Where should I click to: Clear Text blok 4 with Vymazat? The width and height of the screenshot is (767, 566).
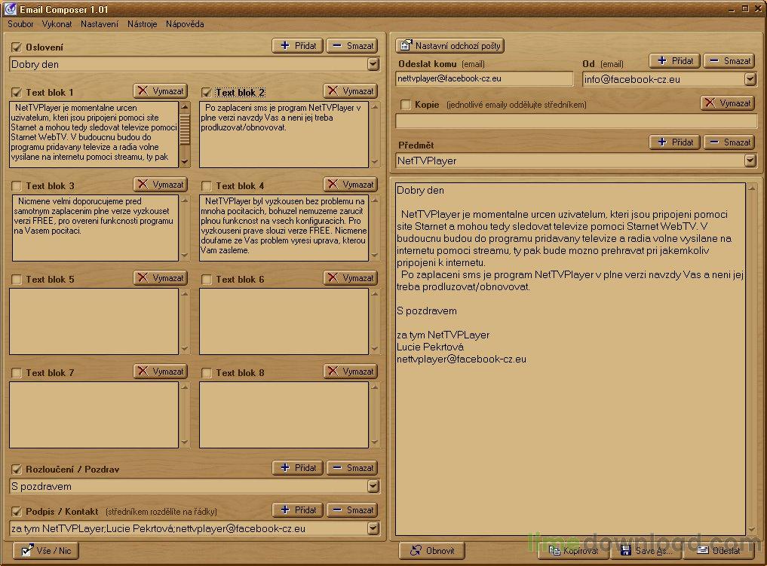pyautogui.click(x=350, y=184)
